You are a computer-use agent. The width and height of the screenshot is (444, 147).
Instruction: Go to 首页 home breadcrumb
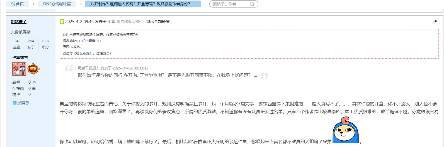17,4
